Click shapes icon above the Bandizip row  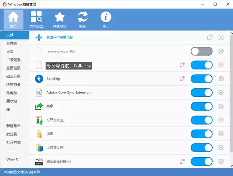point(182,65)
